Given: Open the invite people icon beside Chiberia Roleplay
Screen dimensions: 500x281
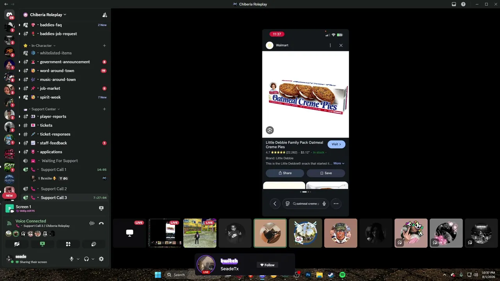Looking at the screenshot, I should 105,15.
